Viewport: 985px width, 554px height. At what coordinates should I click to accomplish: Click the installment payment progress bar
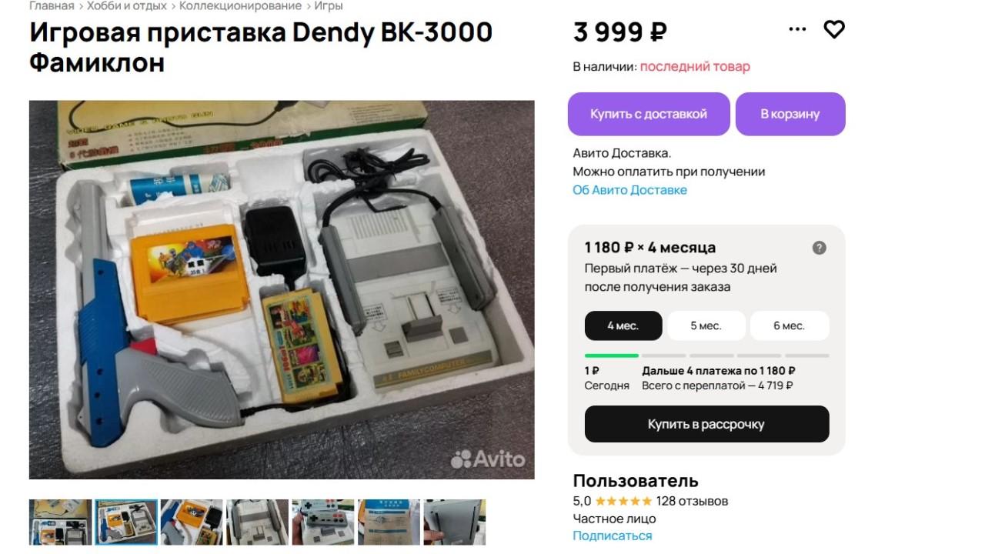[706, 355]
